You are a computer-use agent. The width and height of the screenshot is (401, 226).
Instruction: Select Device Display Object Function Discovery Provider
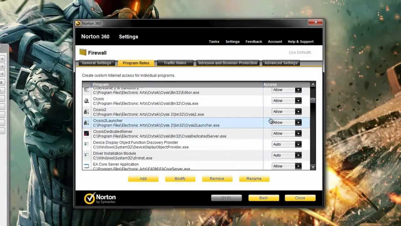tap(136, 143)
